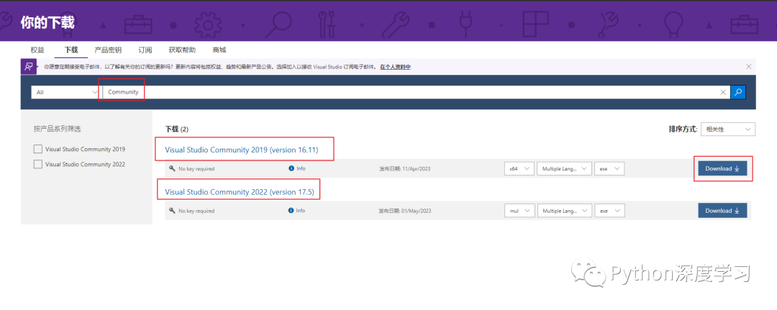The height and width of the screenshot is (310, 777).
Task: Open exe file type dropdown for 2019
Action: point(609,169)
